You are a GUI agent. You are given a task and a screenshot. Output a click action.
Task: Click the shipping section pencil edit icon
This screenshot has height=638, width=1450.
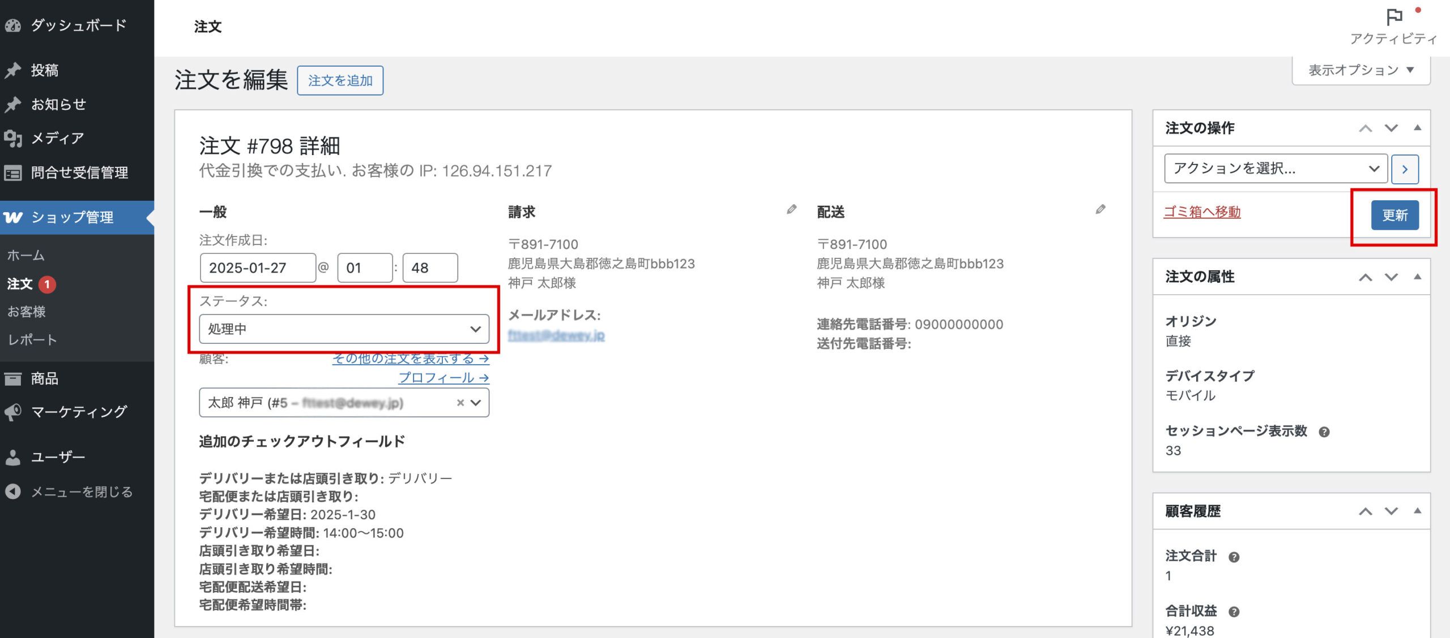1100,210
